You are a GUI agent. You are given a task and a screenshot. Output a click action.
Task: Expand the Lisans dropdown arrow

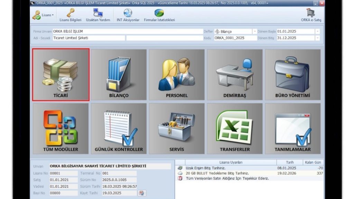coord(53,15)
